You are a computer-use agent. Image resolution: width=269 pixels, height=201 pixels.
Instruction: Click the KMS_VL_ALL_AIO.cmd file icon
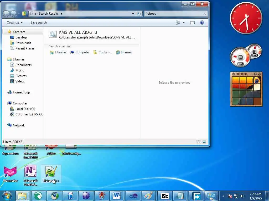53,34
